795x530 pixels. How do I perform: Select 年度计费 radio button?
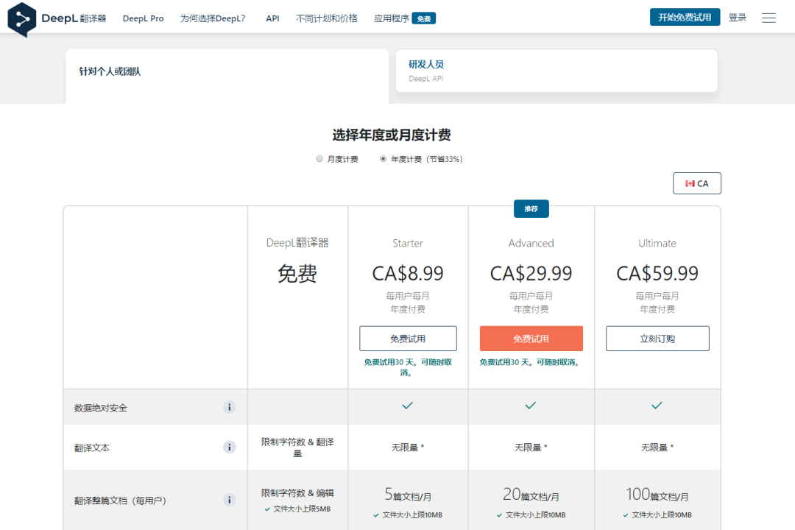pyautogui.click(x=383, y=159)
